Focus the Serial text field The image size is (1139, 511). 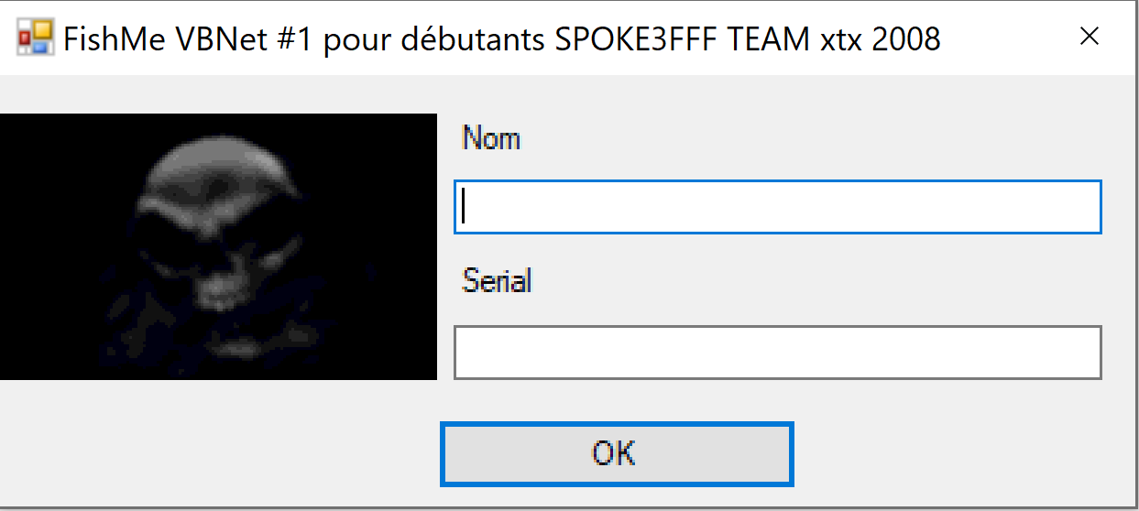(777, 353)
